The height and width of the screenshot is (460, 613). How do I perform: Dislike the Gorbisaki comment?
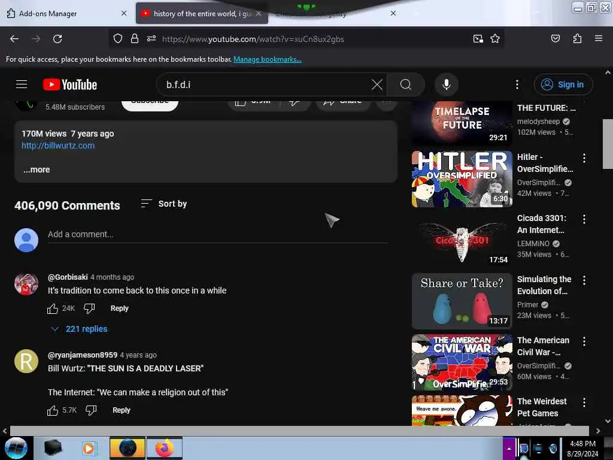click(x=89, y=308)
